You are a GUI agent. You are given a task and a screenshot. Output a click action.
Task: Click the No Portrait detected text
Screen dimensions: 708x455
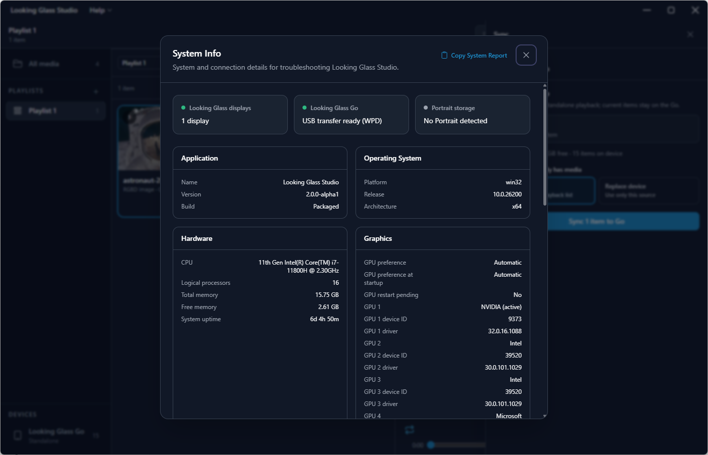tap(455, 121)
